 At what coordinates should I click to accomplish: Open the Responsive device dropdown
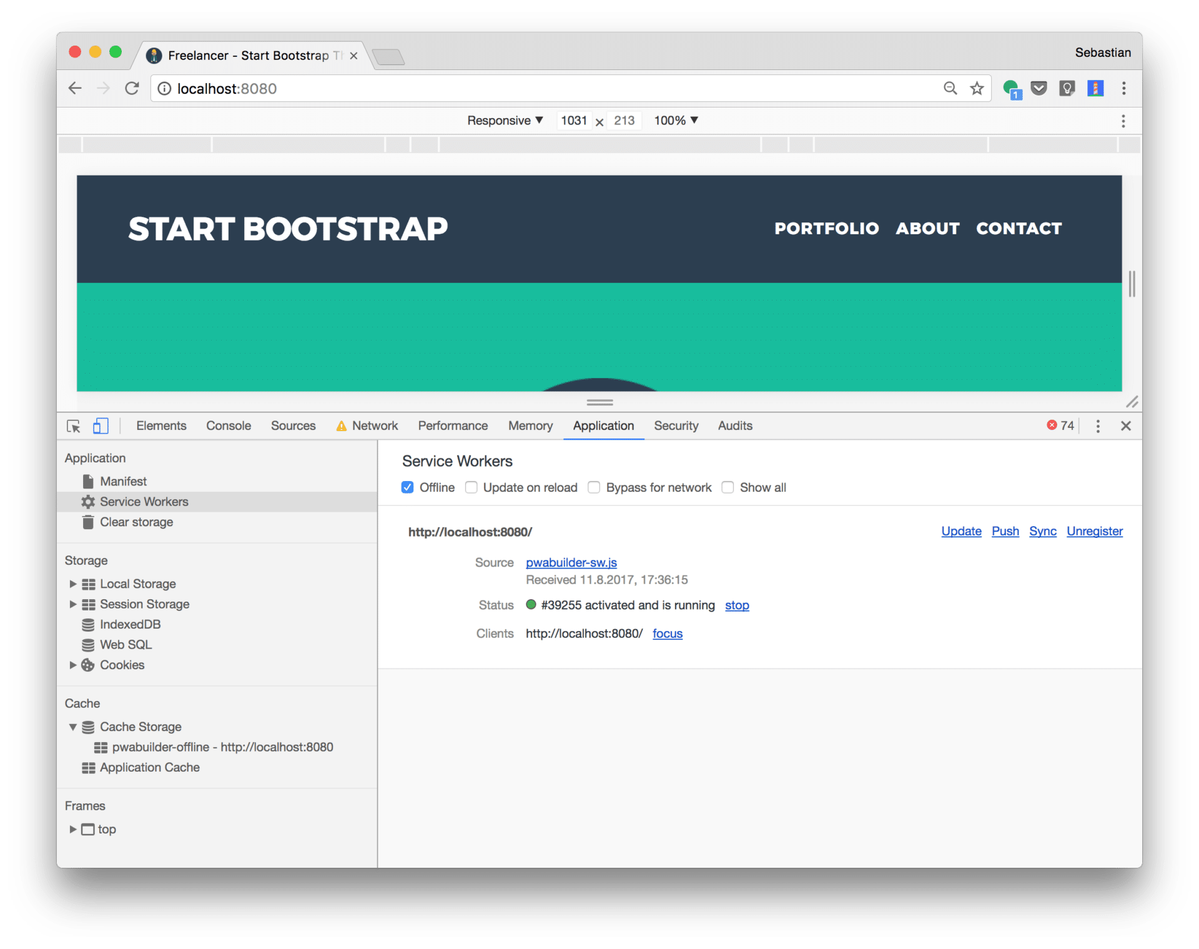click(505, 121)
